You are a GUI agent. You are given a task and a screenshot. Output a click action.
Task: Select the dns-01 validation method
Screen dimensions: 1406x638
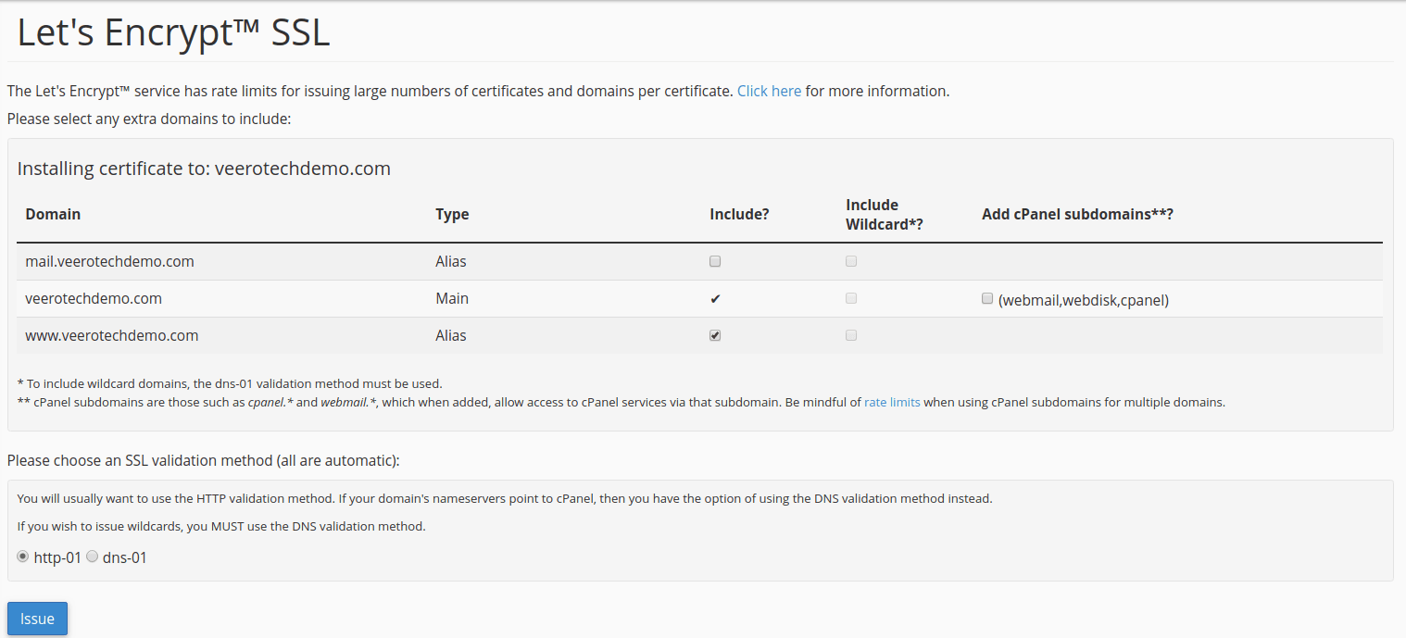pos(92,556)
